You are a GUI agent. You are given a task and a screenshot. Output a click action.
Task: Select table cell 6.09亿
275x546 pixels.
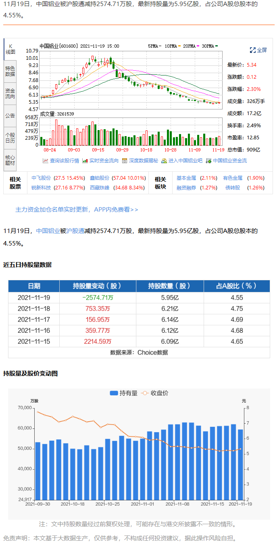point(169,341)
